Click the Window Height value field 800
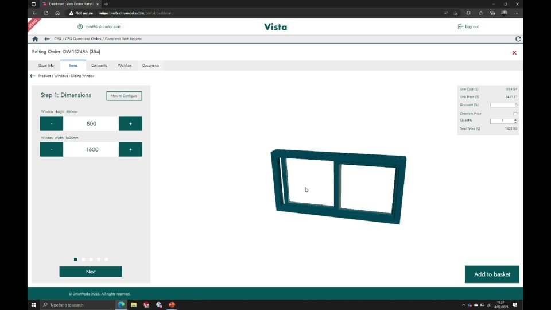 pyautogui.click(x=91, y=123)
